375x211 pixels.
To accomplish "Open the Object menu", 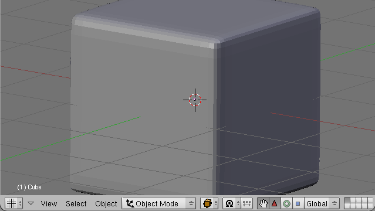I will (x=106, y=204).
